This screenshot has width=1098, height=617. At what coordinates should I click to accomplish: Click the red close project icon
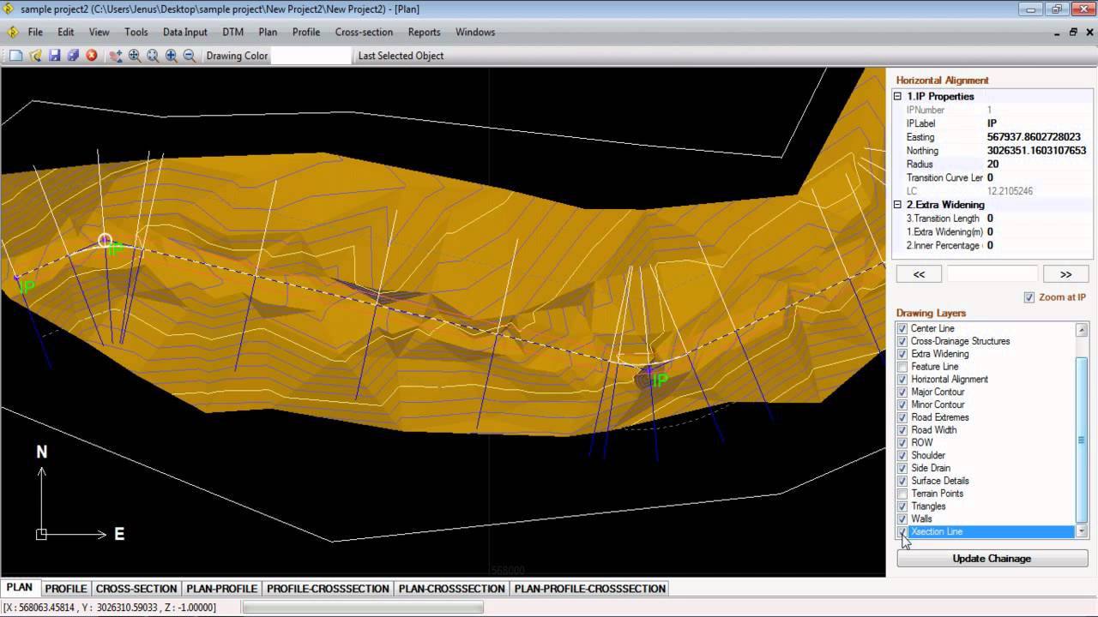click(92, 56)
